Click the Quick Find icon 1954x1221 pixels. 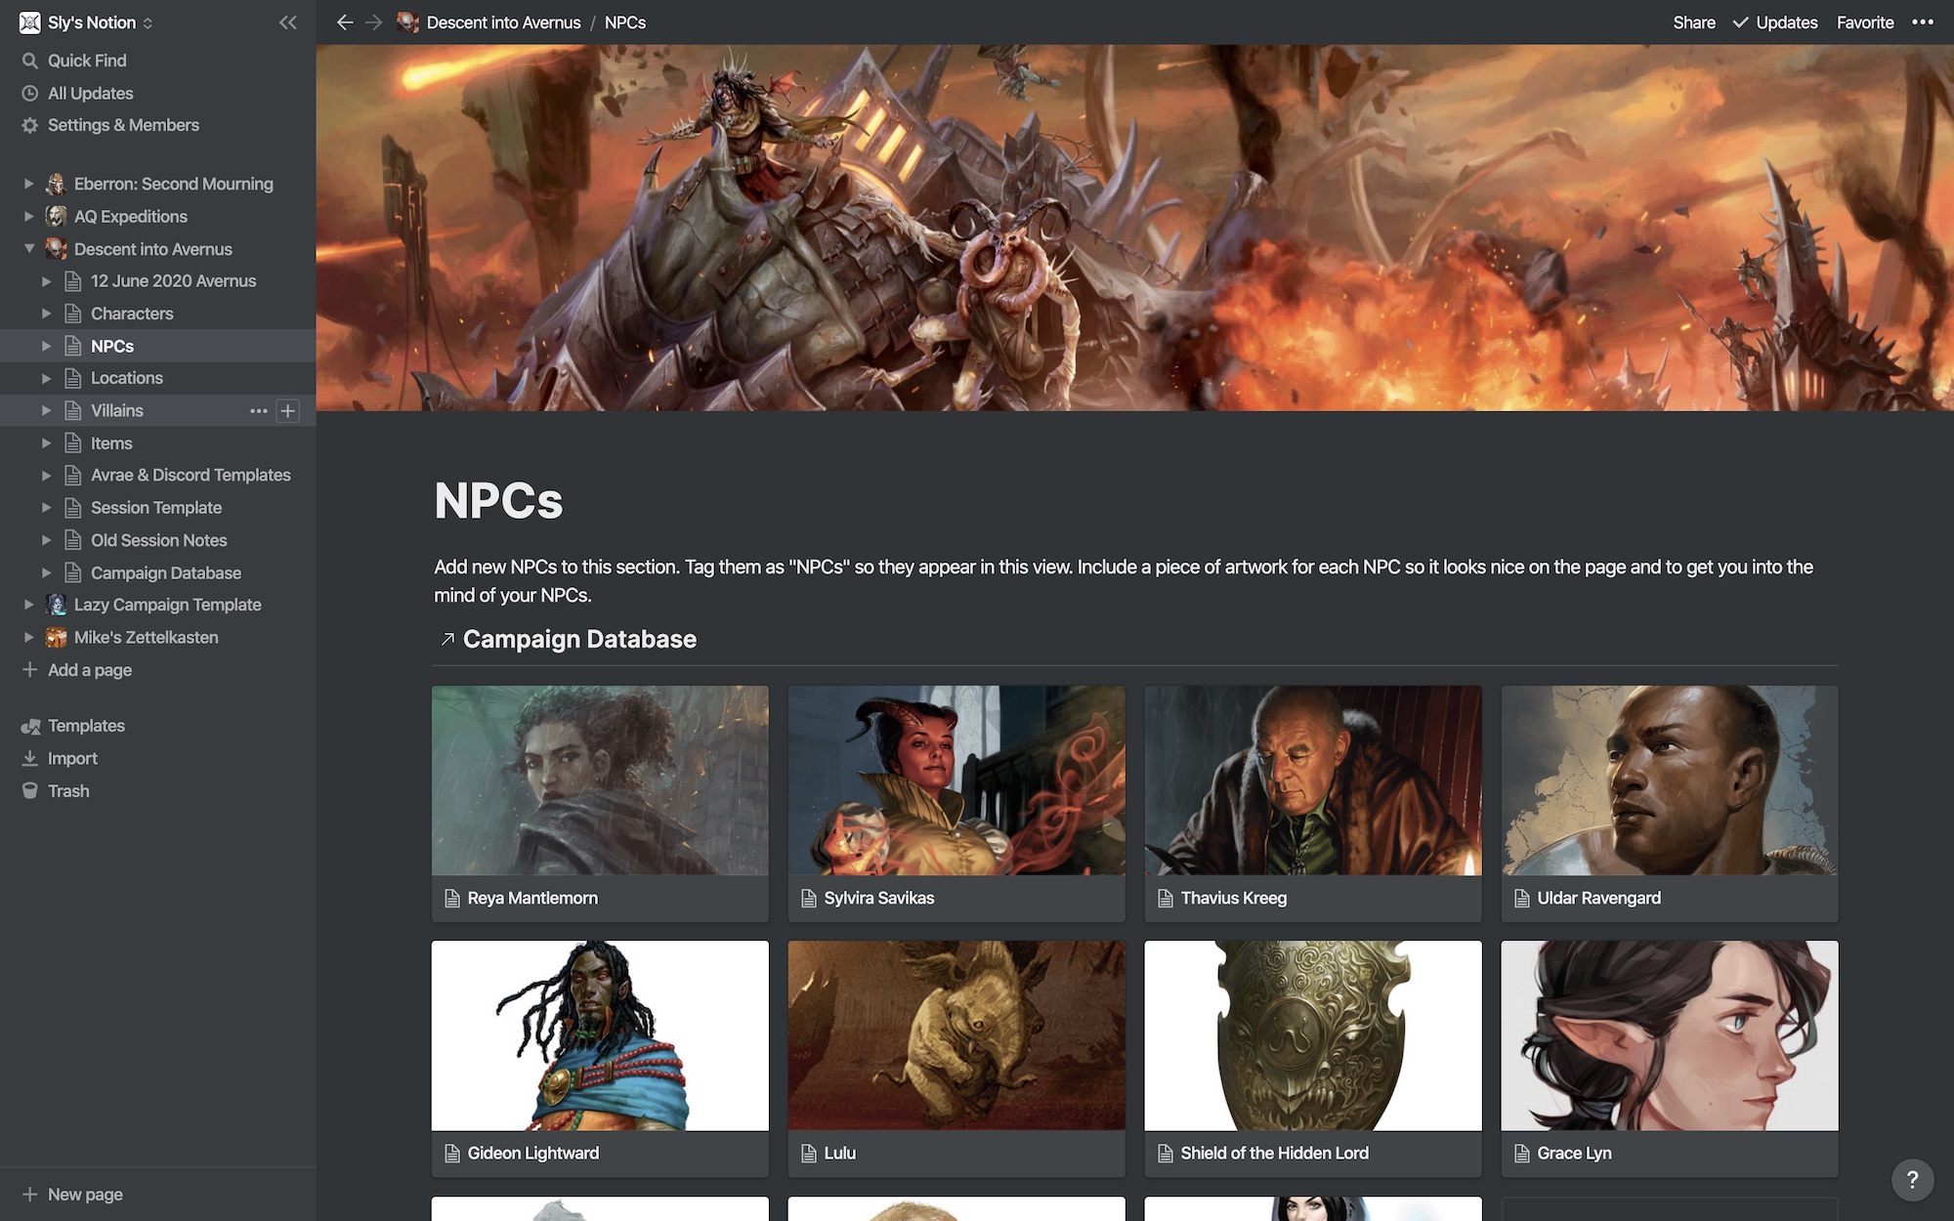coord(29,59)
